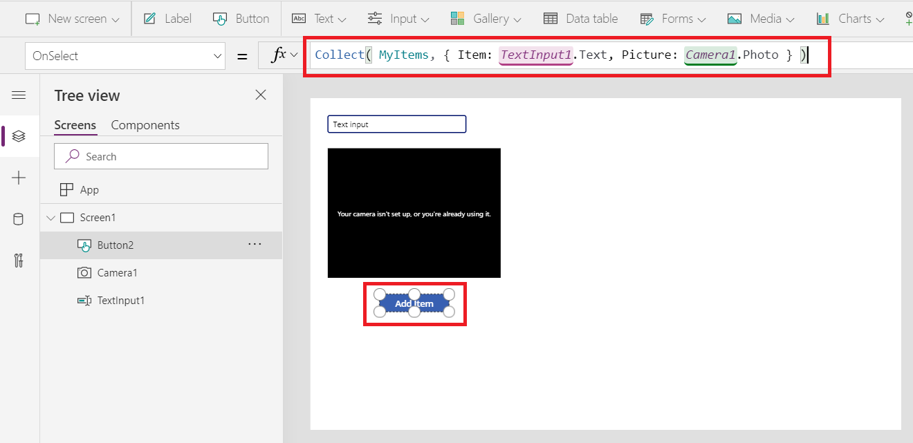Collapse the Screen1 tree node
The image size is (913, 443).
(50, 217)
